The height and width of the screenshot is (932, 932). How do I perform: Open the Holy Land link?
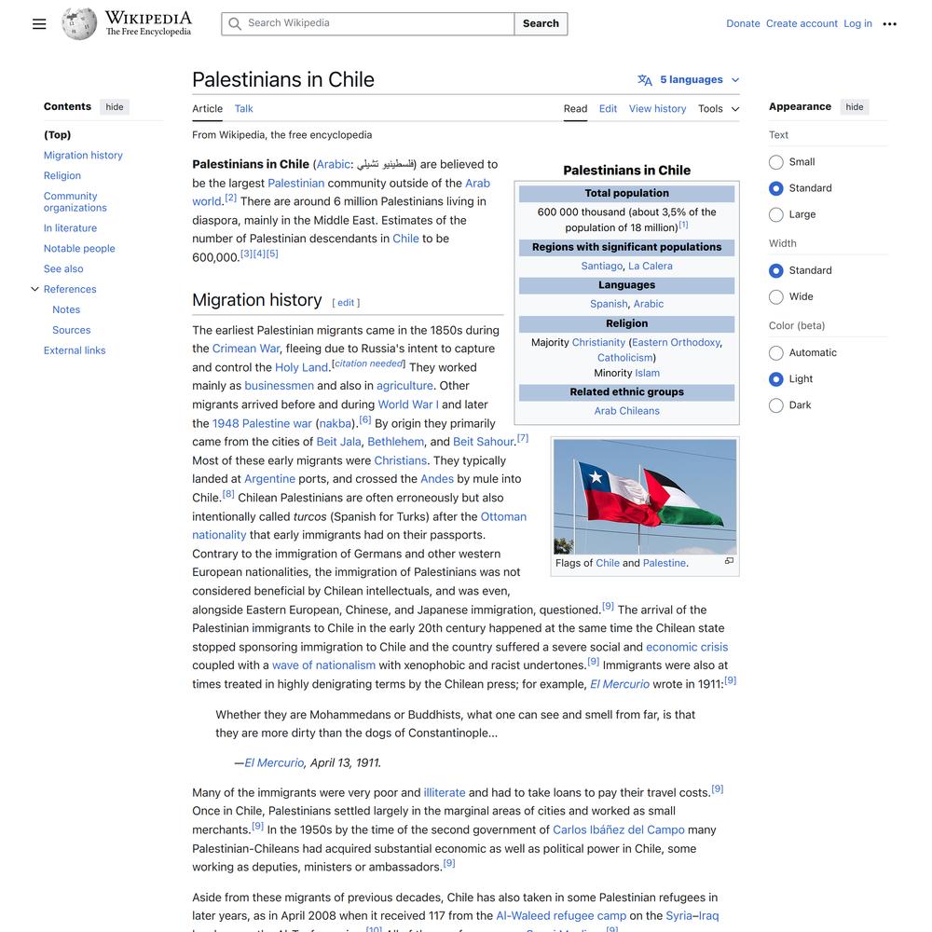tap(301, 367)
